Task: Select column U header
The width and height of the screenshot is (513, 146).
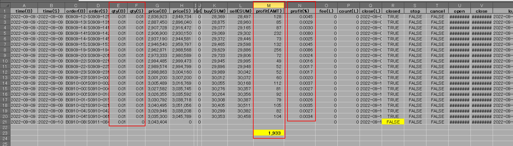Action: [x=459, y=5]
